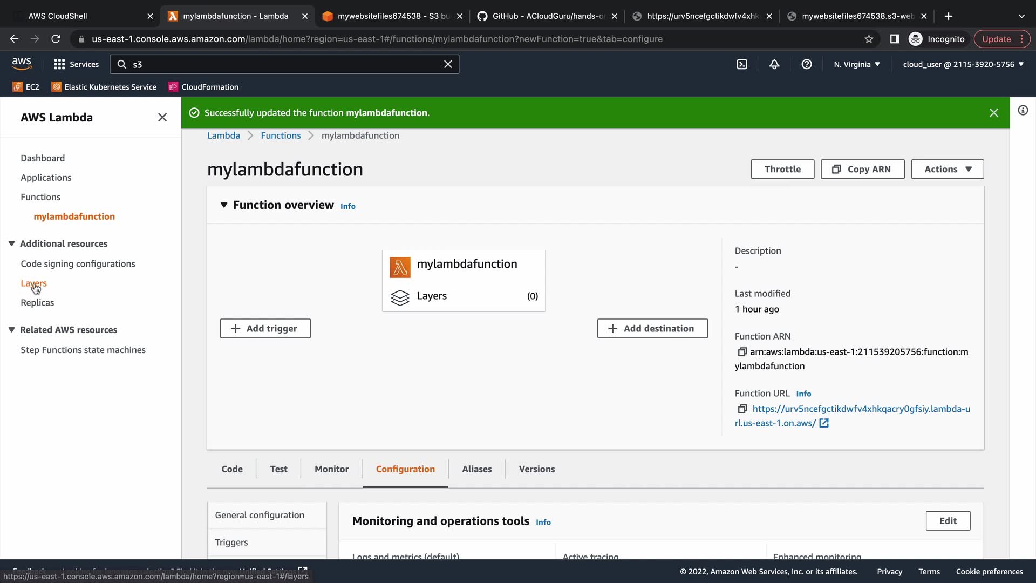Collapse Additional resources in sidebar
1036x583 pixels.
11,244
